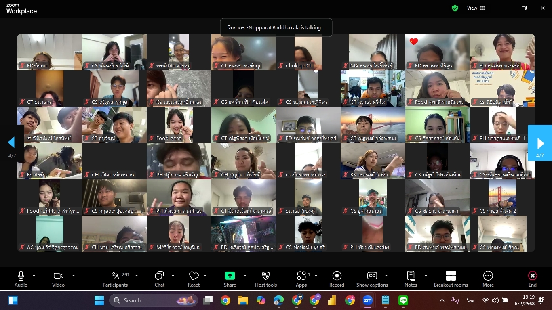This screenshot has height=310, width=552.
Task: Open Host tools shield icon
Action: tap(265, 279)
